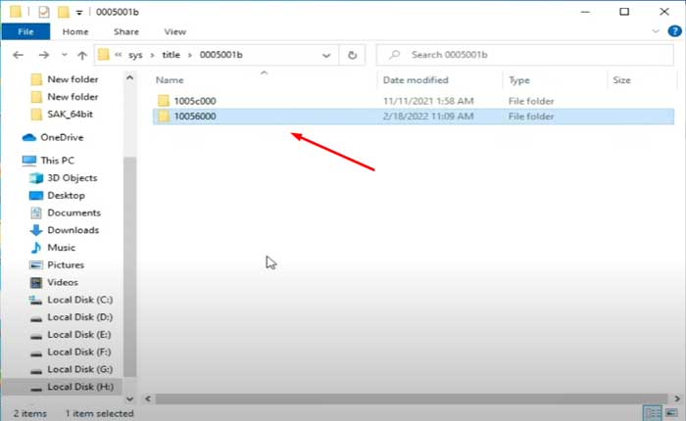Click the 1005c000 folder name
Screen dimensions: 686x421
tap(195, 101)
